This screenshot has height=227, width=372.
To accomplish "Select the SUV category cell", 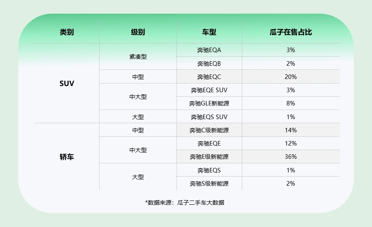I will point(67,83).
